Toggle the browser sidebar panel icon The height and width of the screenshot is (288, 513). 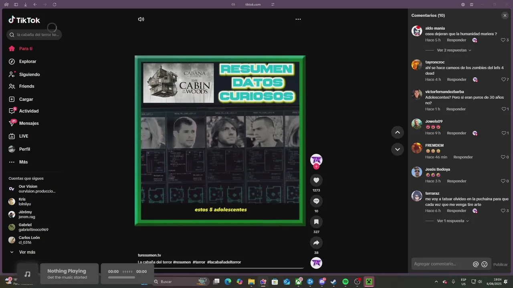coord(16,4)
